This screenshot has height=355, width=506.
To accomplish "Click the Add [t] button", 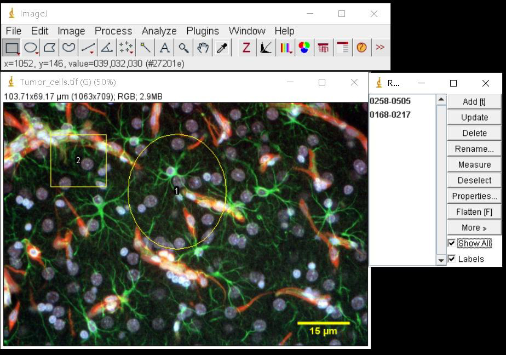I will tap(474, 101).
